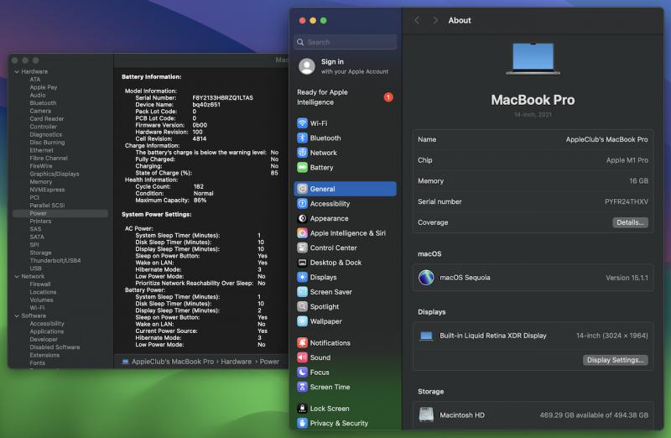Go back with the left chevron in About
The image size is (671, 438).
click(x=417, y=20)
